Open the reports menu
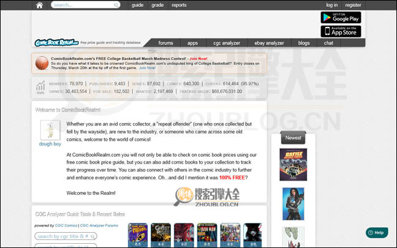 [179, 5]
